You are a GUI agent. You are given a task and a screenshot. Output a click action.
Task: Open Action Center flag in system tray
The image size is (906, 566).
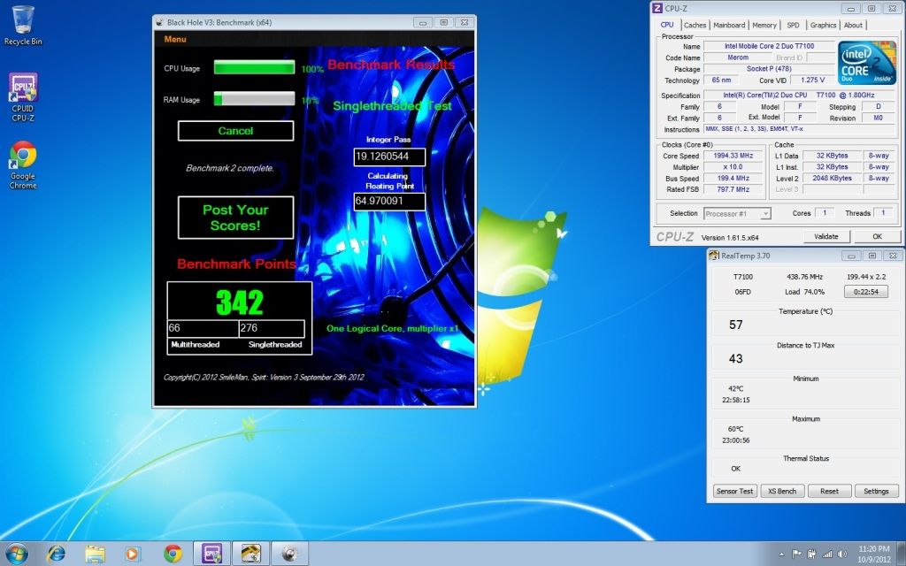coord(797,555)
